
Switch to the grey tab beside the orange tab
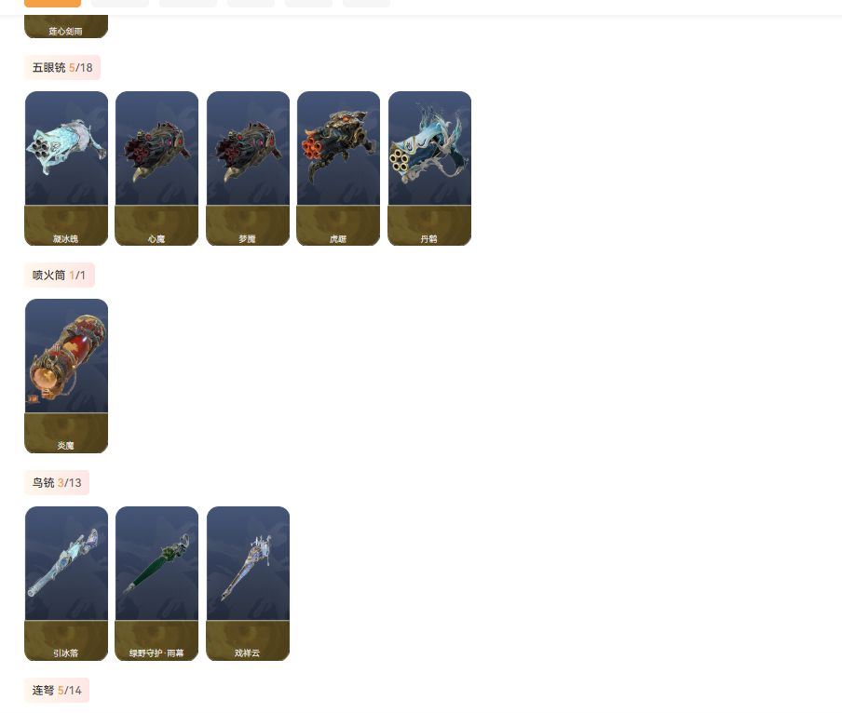click(x=120, y=3)
